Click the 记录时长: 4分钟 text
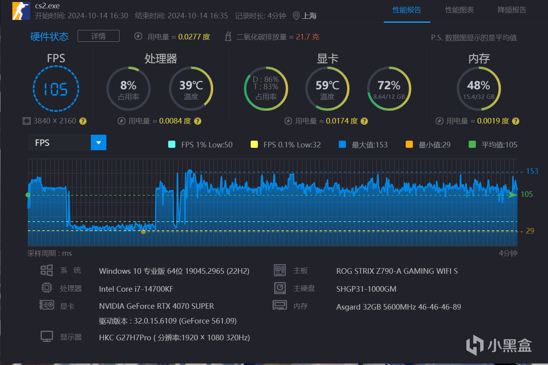Viewport: 548px width, 365px height. 261,16
